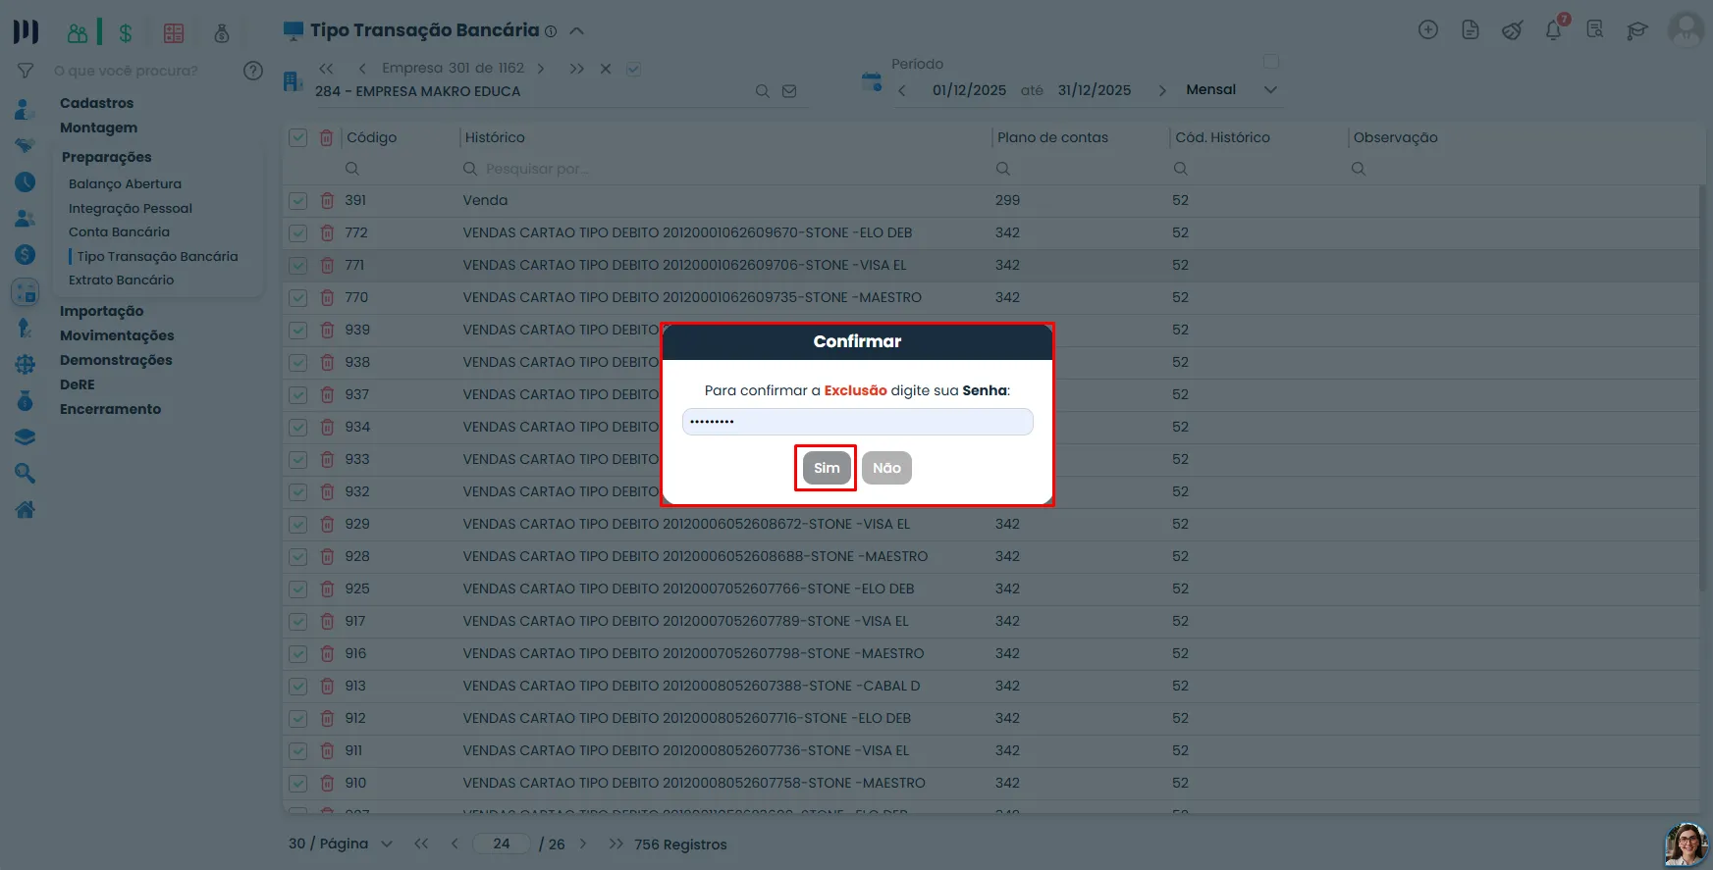Toggle checkbox for row 391
Viewport: 1713px width, 870px height.
(x=298, y=200)
